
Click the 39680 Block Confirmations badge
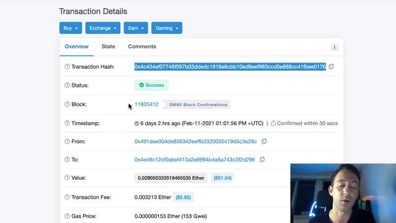[x=197, y=105]
